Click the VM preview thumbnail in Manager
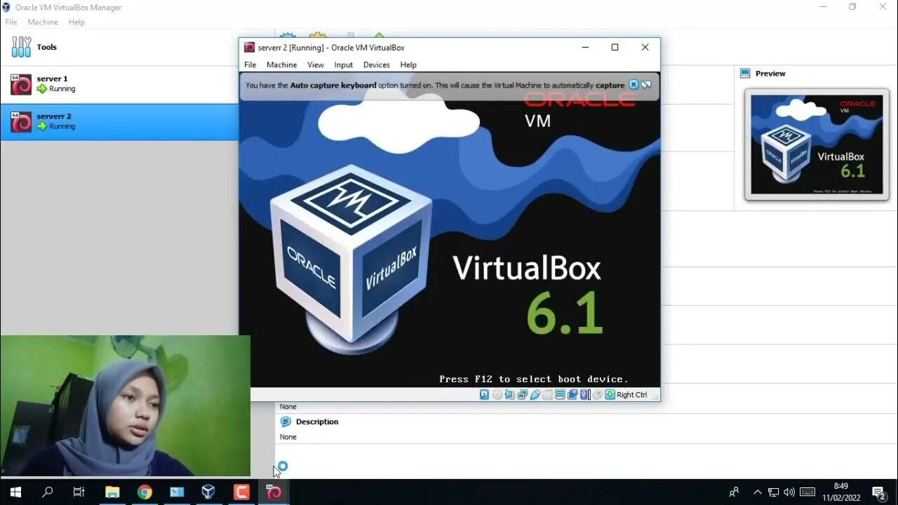 click(817, 144)
